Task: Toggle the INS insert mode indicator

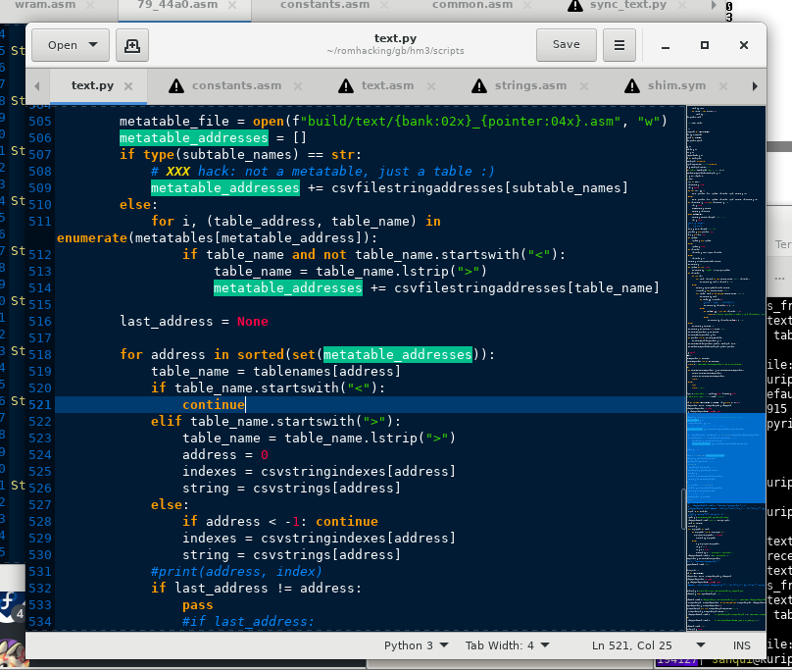Action: (741, 645)
